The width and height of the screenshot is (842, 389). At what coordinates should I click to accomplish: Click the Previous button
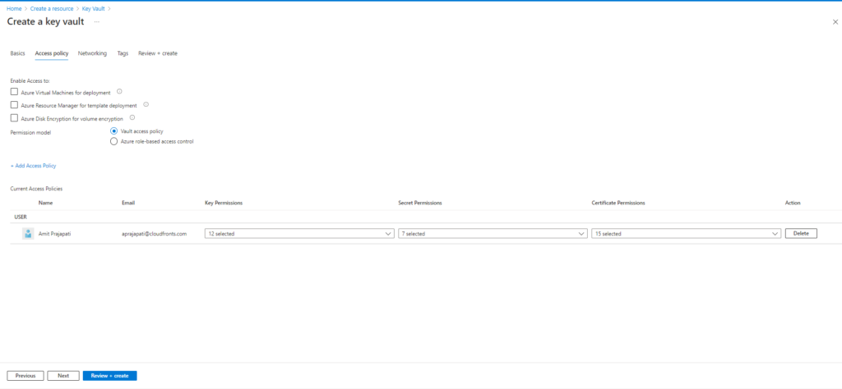[x=25, y=376]
